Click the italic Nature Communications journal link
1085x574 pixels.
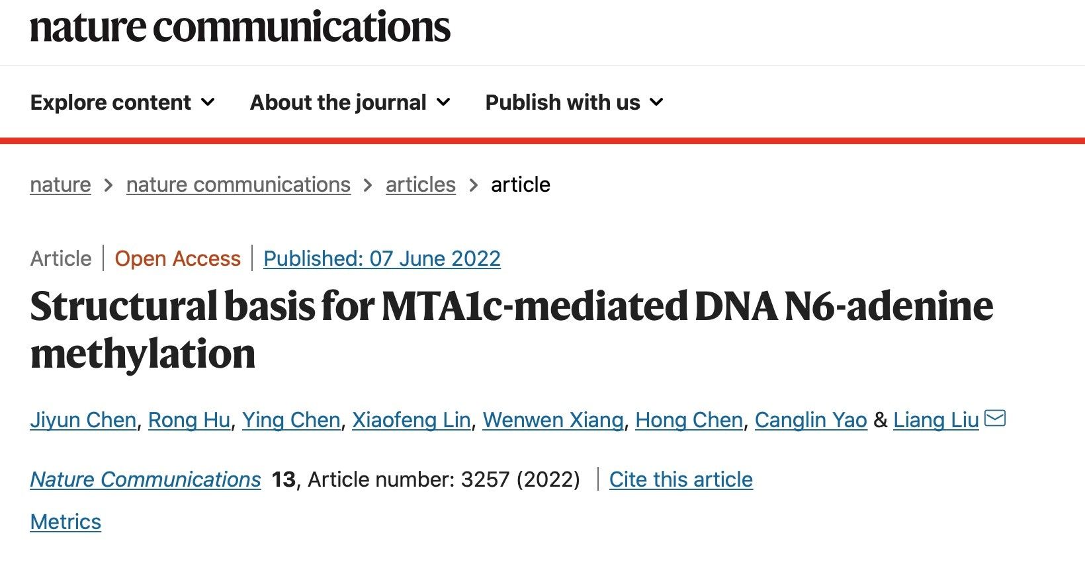pyautogui.click(x=146, y=479)
